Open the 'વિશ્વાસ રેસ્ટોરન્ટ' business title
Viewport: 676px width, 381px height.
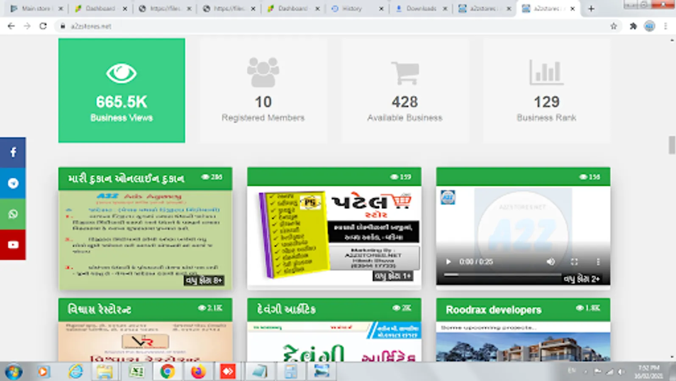pyautogui.click(x=99, y=309)
